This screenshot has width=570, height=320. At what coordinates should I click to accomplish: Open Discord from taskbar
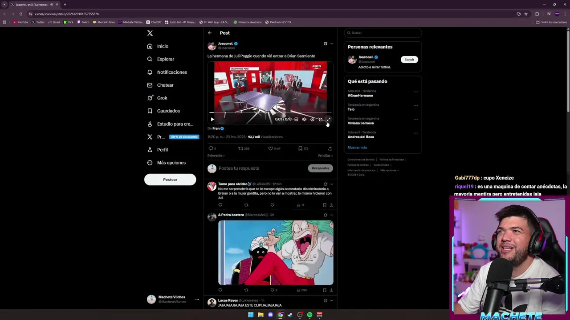pyautogui.click(x=270, y=315)
